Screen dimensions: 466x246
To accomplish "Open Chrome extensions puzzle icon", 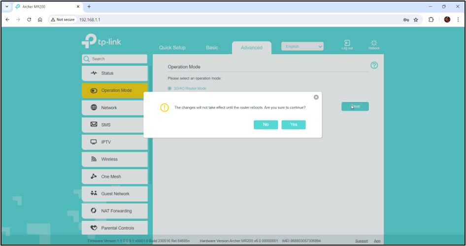I will (431, 20).
